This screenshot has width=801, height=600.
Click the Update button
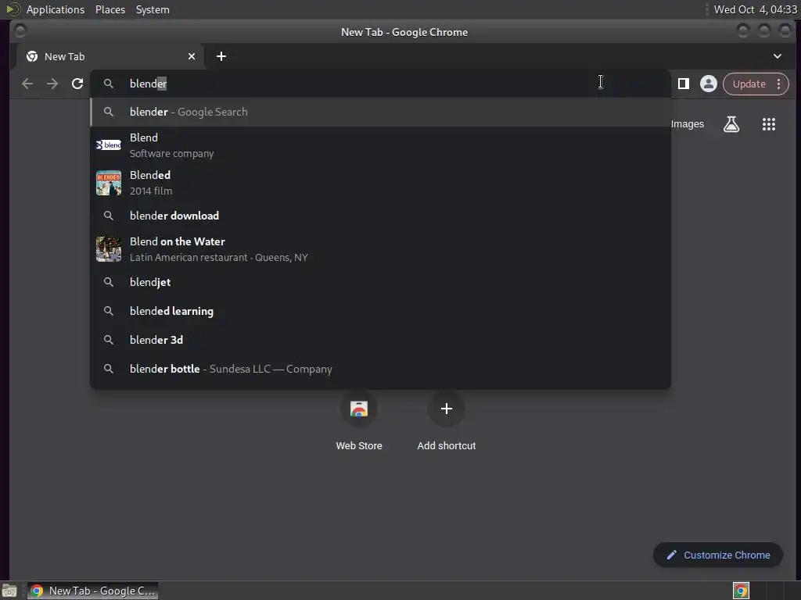(x=749, y=84)
